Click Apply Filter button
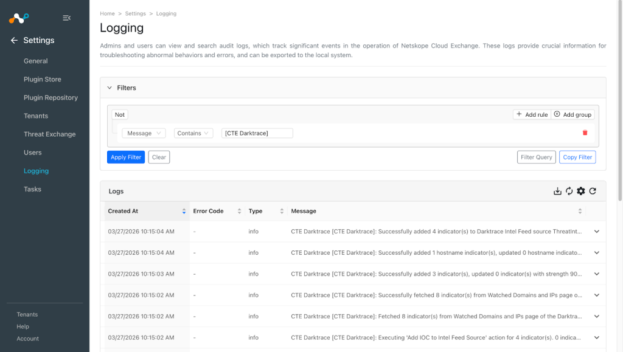Viewport: 623px width, 352px height. coord(126,157)
